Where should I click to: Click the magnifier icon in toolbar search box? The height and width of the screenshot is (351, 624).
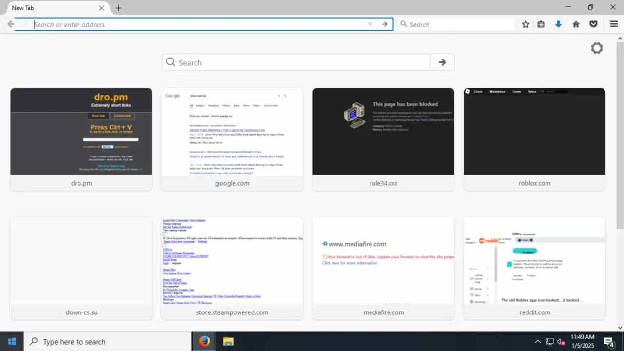404,24
